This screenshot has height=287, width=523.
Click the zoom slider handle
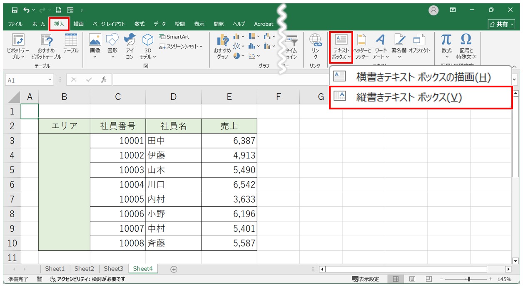469,279
